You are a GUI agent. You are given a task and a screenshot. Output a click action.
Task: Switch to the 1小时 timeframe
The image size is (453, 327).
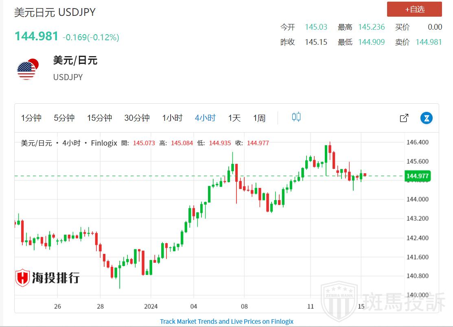pos(172,118)
